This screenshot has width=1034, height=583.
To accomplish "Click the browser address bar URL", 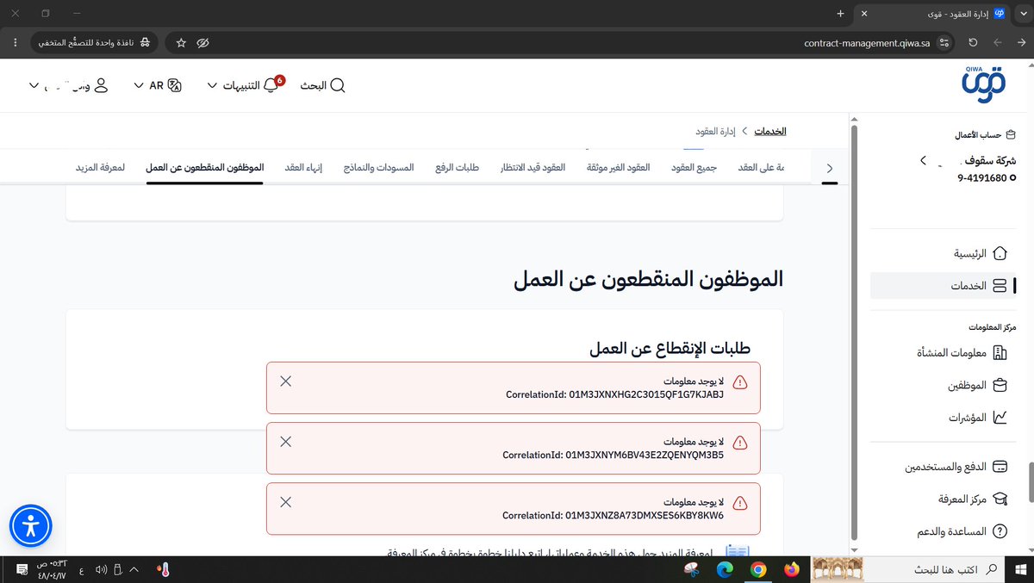I will click(867, 42).
